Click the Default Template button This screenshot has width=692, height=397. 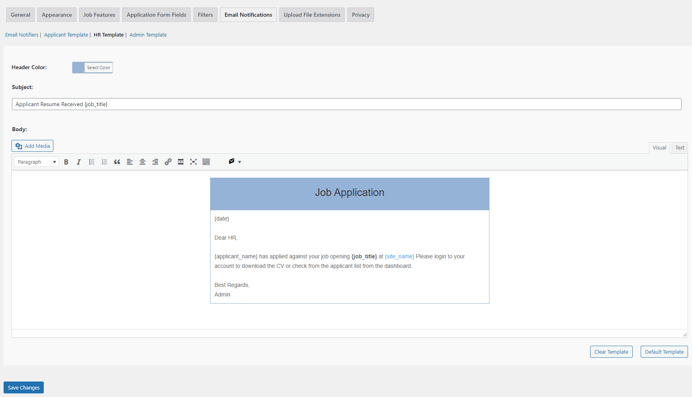point(664,352)
